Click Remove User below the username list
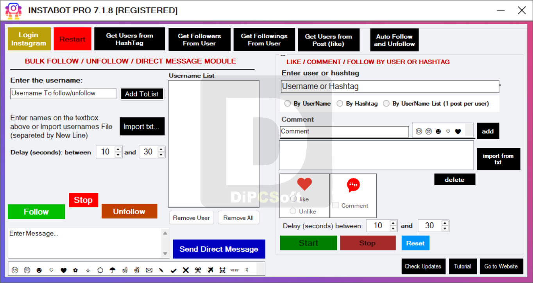The width and height of the screenshot is (533, 283). 191,218
